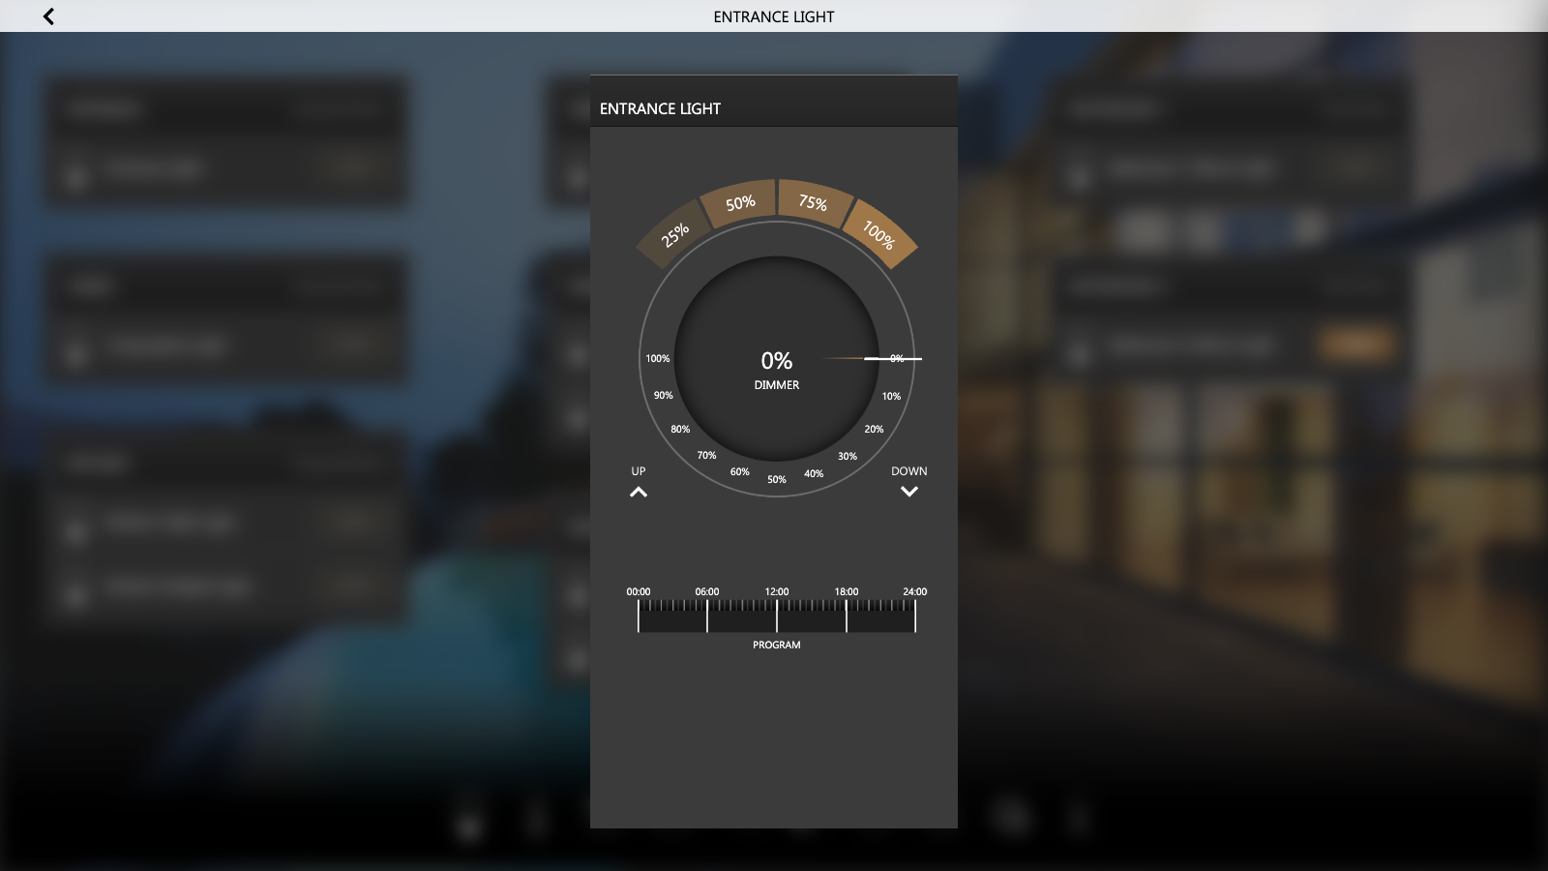Click the 40% mark on dimmer dial
The image size is (1548, 871).
tap(814, 473)
